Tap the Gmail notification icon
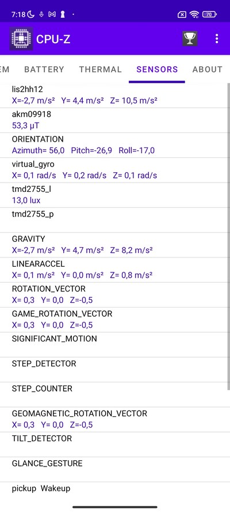 pyautogui.click(x=52, y=14)
